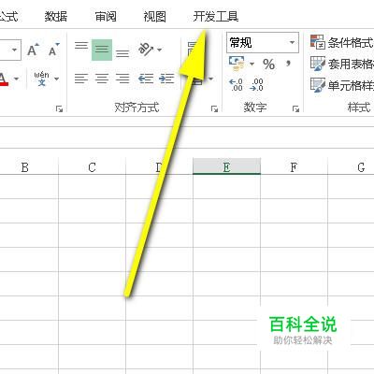The width and height of the screenshot is (374, 374).
Task: Apply red font color
Action: coord(3,79)
